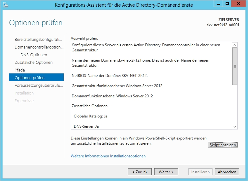The width and height of the screenshot is (248, 181).
Task: Select the Optionen prüfen step
Action: [x=30, y=78]
